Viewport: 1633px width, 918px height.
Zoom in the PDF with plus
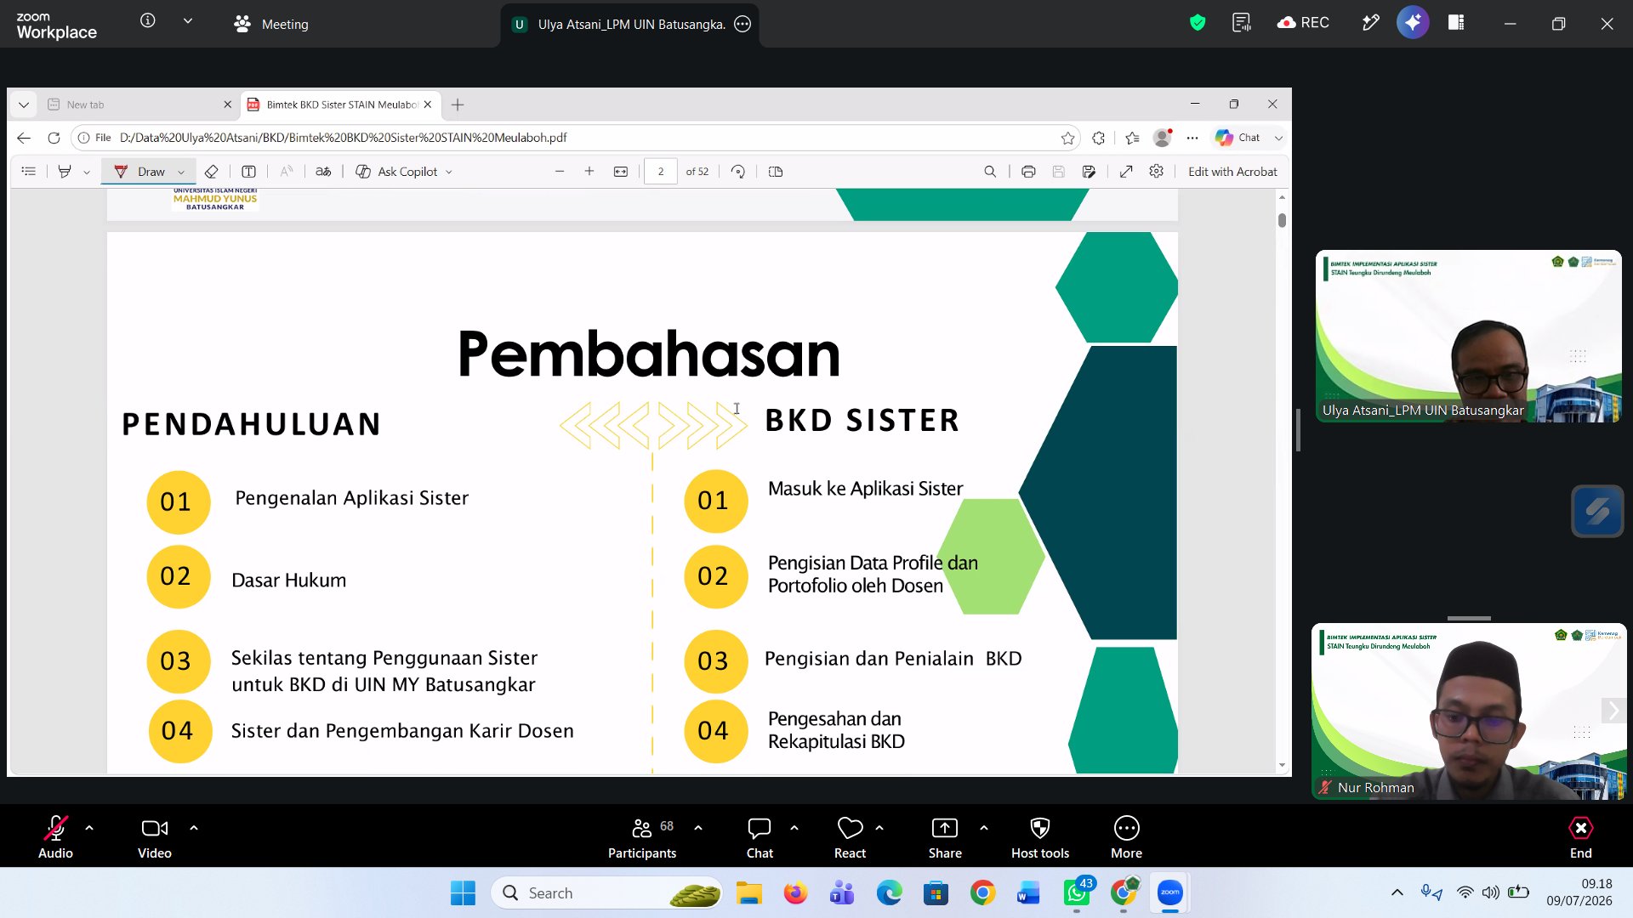pos(589,172)
